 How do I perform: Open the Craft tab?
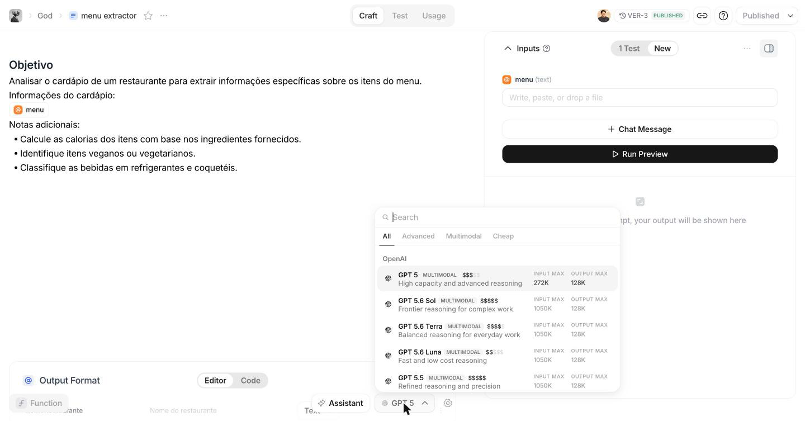point(368,16)
